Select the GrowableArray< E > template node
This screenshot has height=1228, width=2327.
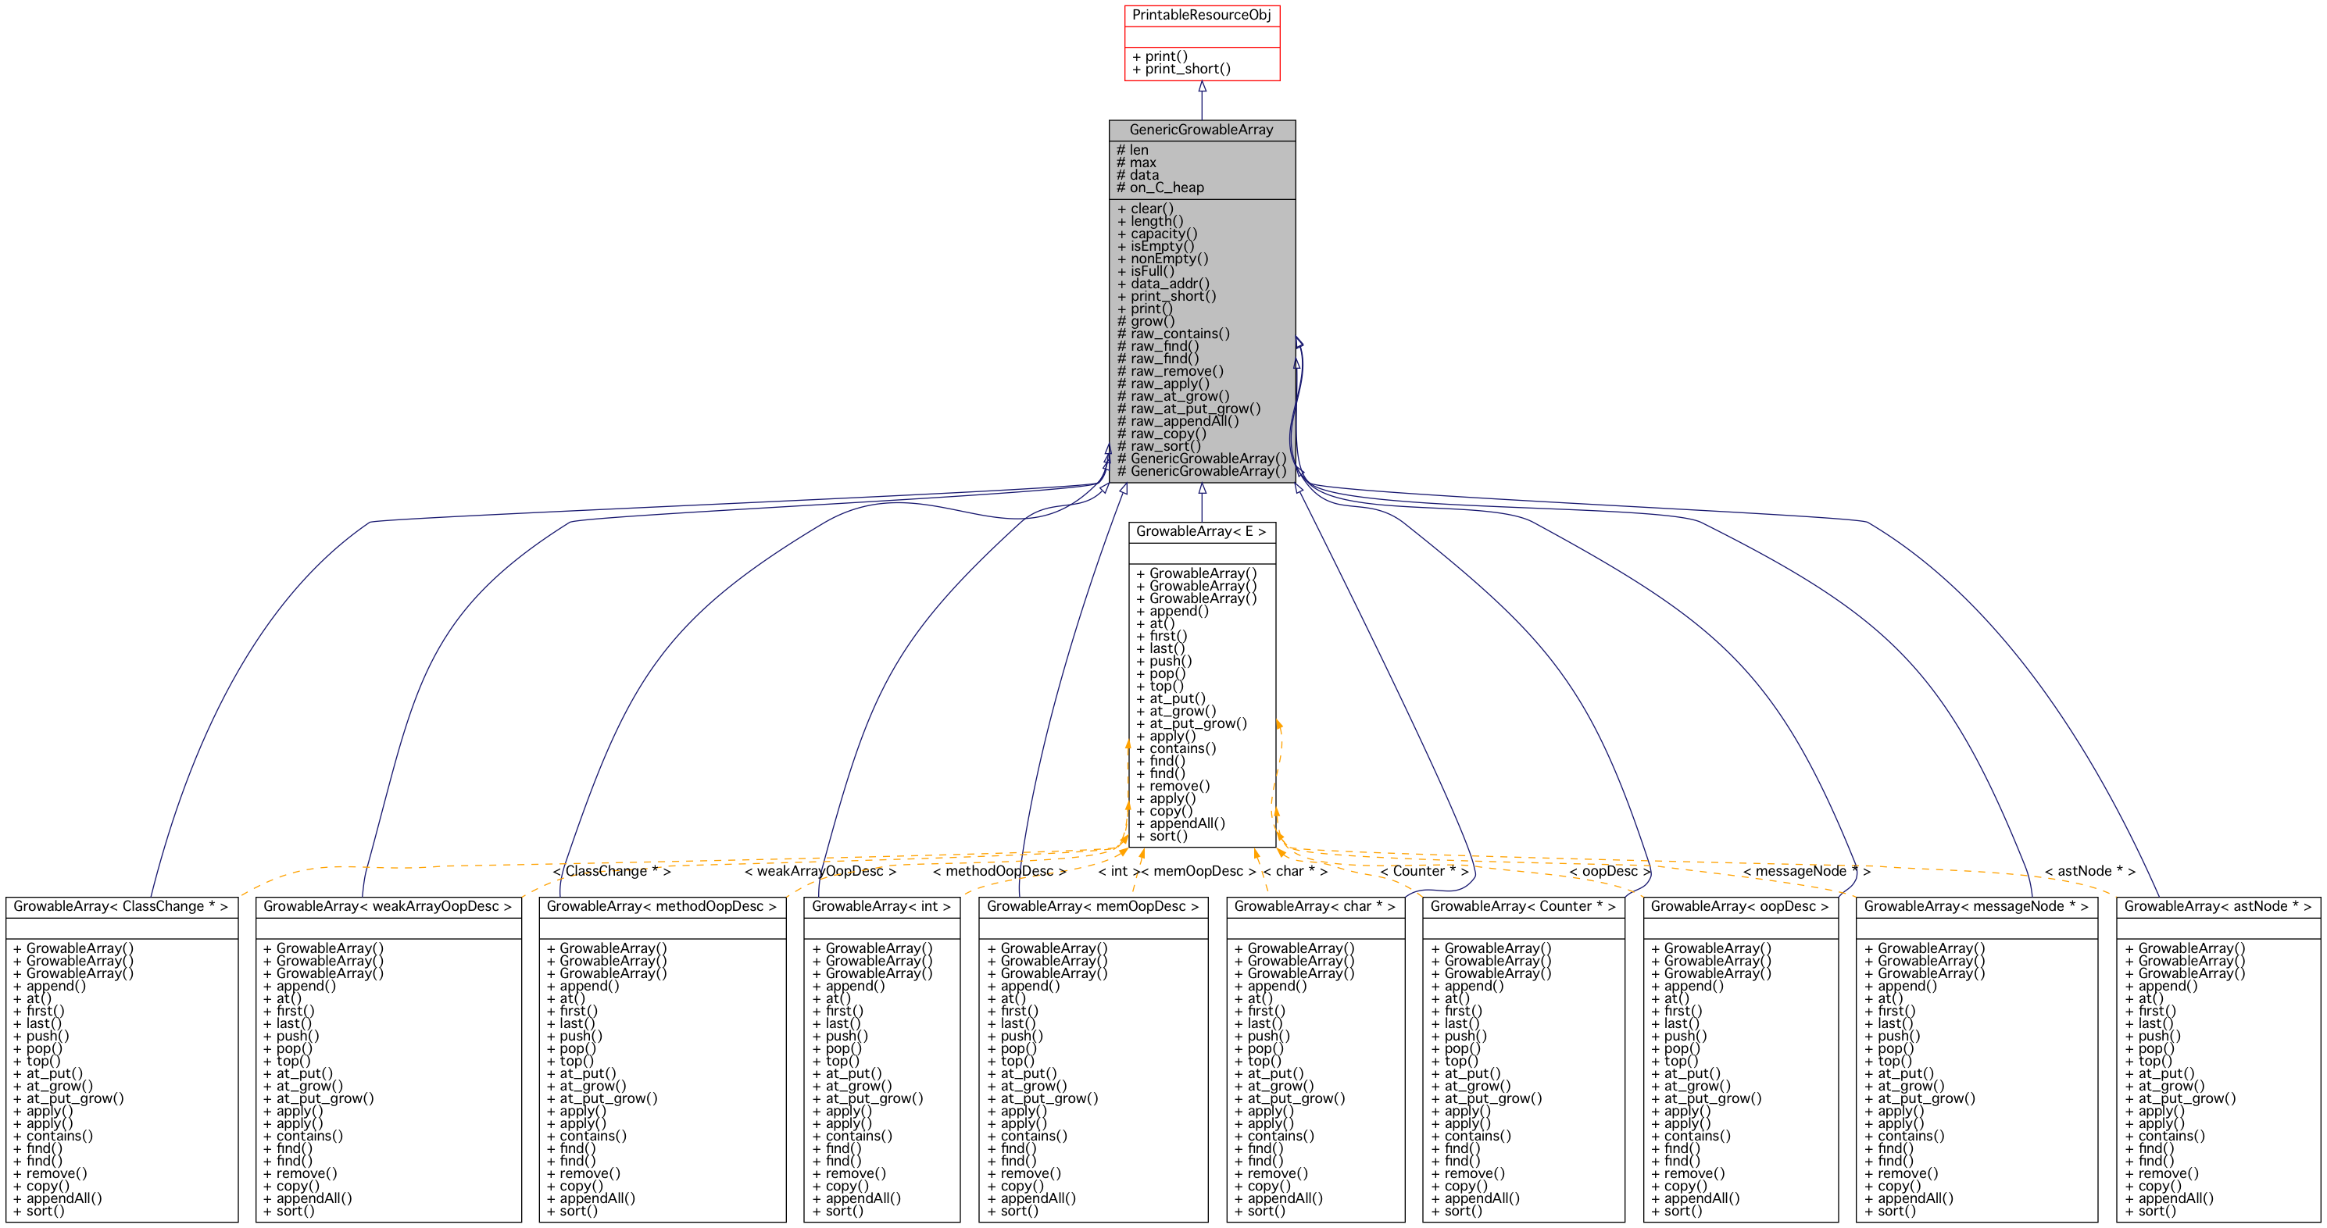point(1200,532)
